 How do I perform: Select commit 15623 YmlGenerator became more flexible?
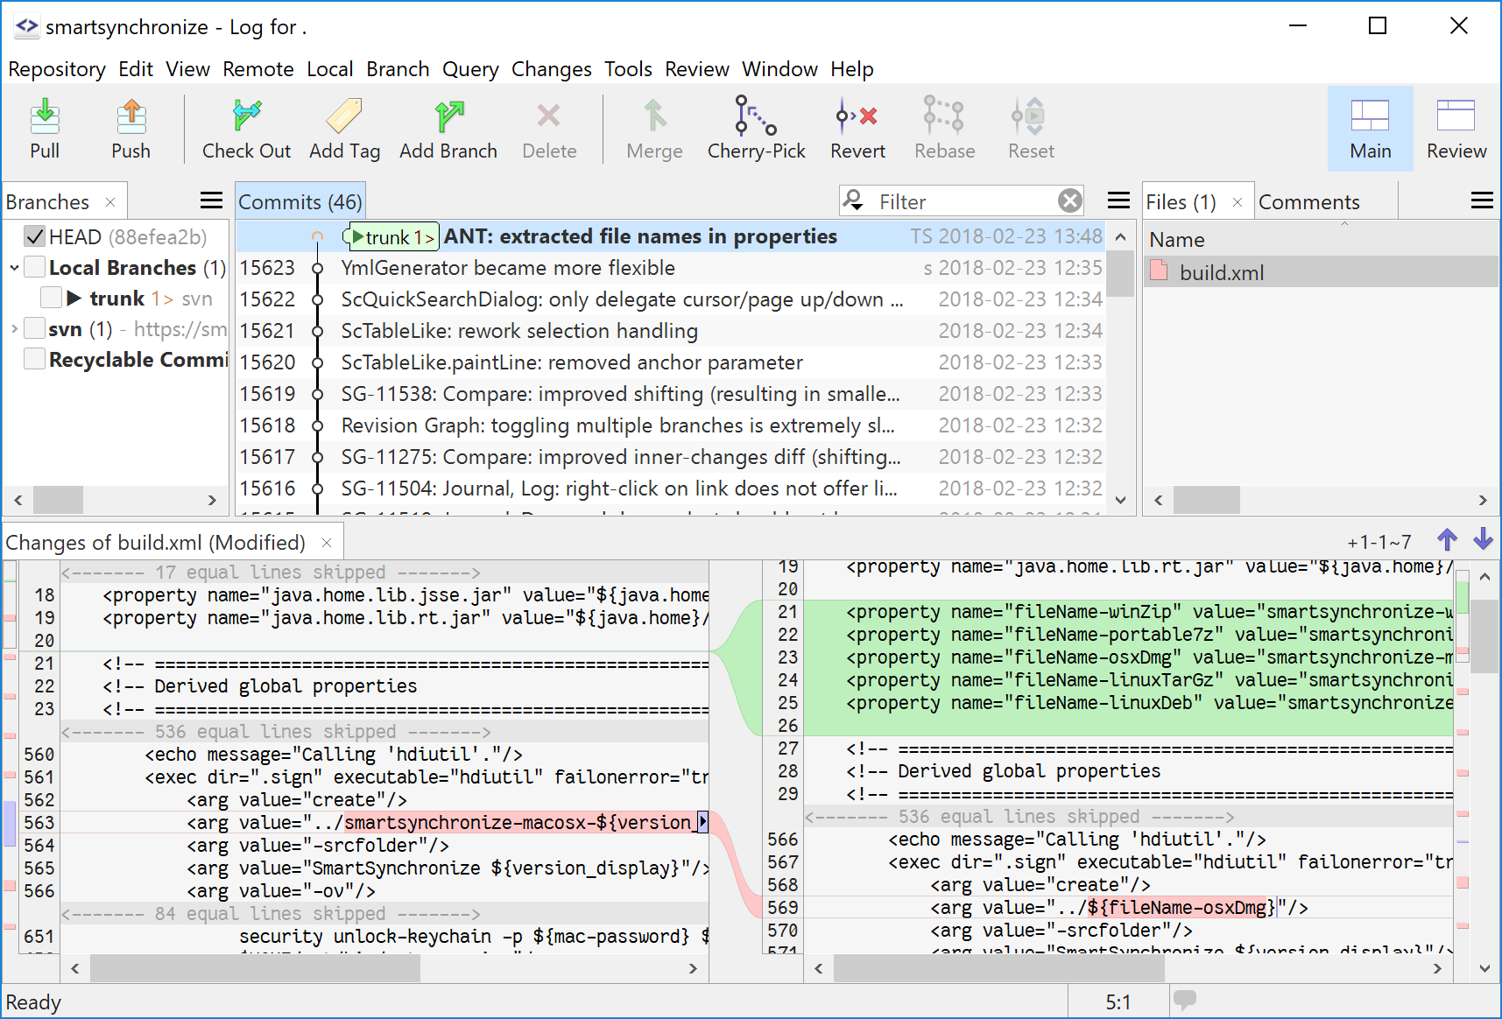tap(671, 268)
